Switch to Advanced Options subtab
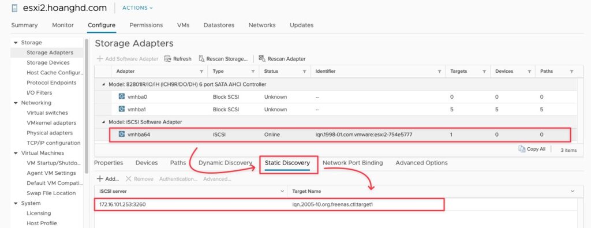Image resolution: width=591 pixels, height=228 pixels. [x=421, y=163]
